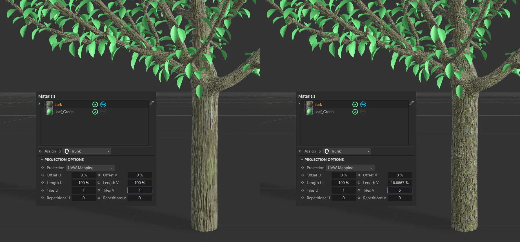Click the Length V 100 % field, left panel
The height and width of the screenshot is (242, 520).
140,183
